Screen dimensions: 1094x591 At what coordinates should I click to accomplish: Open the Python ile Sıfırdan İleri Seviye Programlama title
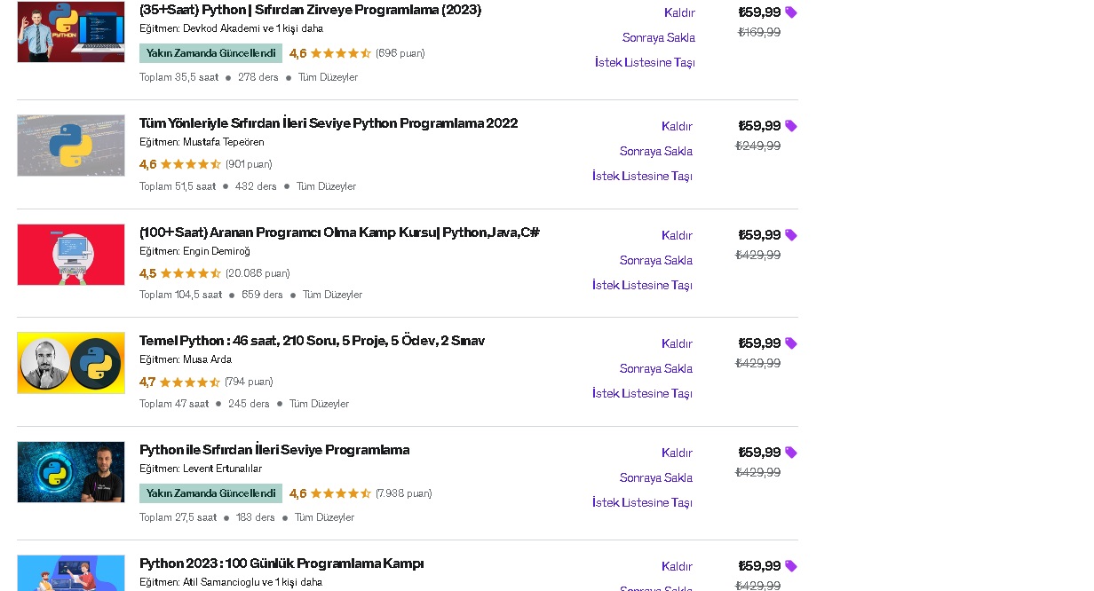[x=274, y=450]
